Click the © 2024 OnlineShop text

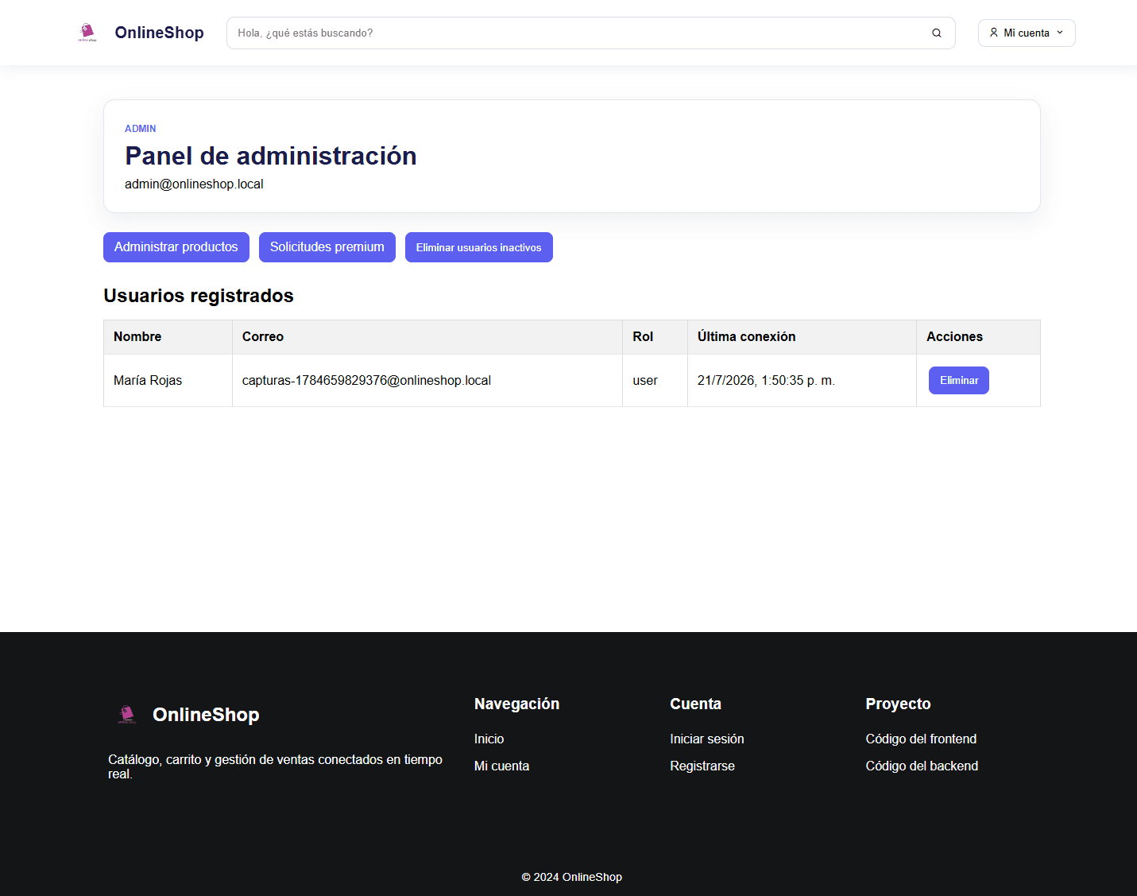pyautogui.click(x=571, y=877)
